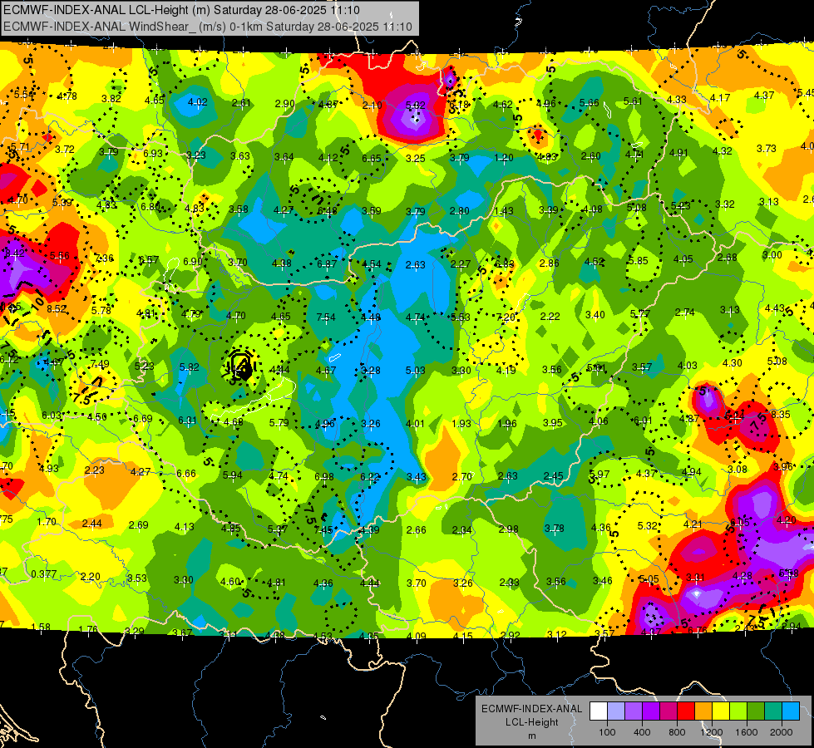Select the white legend color swatch
Image resolution: width=814 pixels, height=748 pixels.
[599, 711]
